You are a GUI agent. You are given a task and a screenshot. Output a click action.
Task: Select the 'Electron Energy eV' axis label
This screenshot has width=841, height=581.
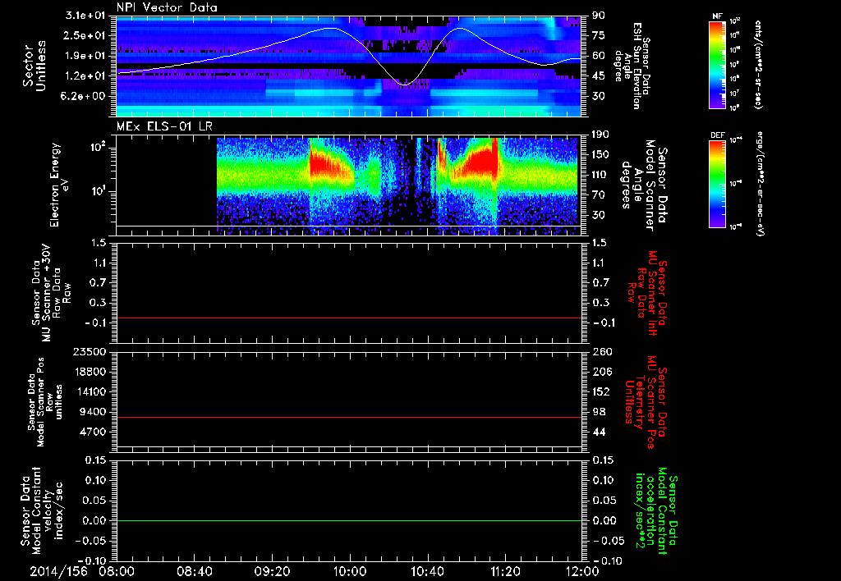(59, 185)
